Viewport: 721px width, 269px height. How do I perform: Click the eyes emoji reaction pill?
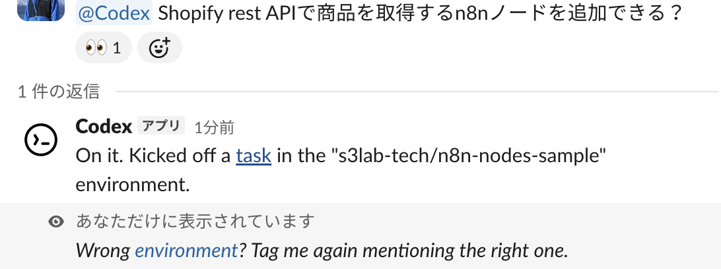point(103,48)
